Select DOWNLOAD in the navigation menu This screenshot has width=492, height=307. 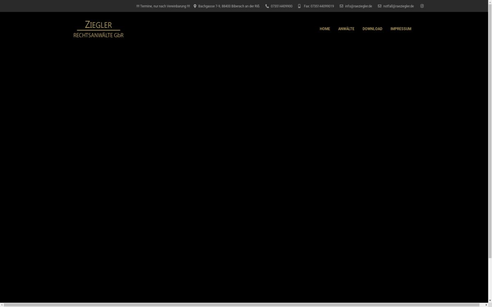pyautogui.click(x=372, y=29)
